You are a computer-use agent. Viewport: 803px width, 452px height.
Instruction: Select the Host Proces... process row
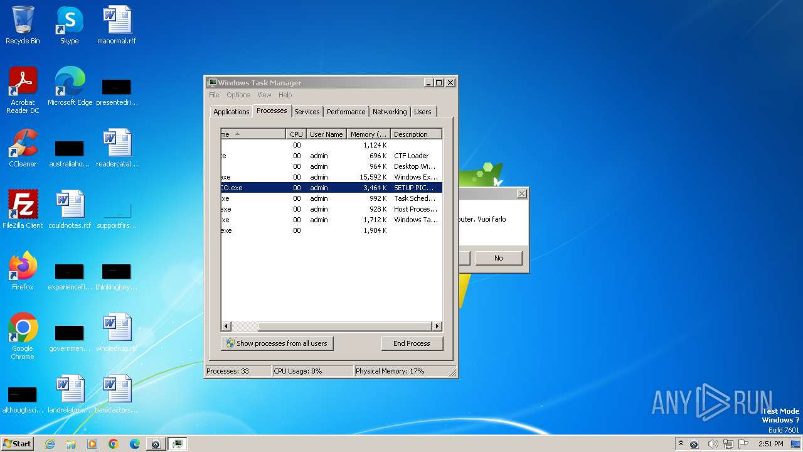tap(331, 209)
